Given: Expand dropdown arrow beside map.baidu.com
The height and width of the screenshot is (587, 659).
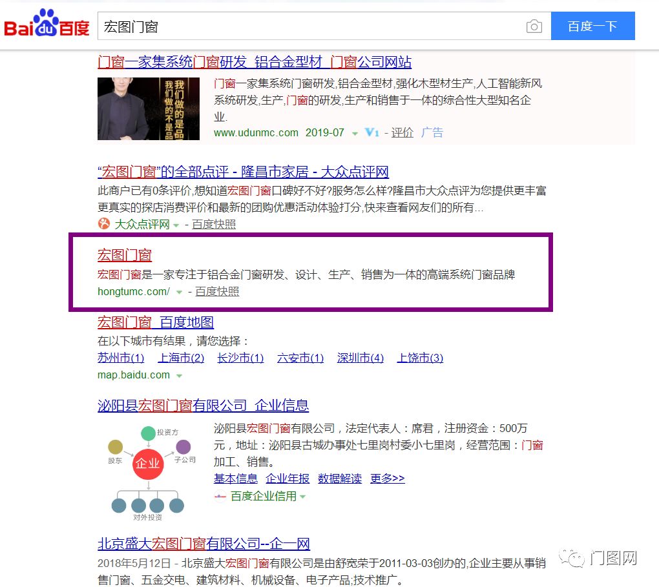Looking at the screenshot, I should point(179,376).
